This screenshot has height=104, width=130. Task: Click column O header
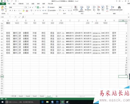coord(123,21)
